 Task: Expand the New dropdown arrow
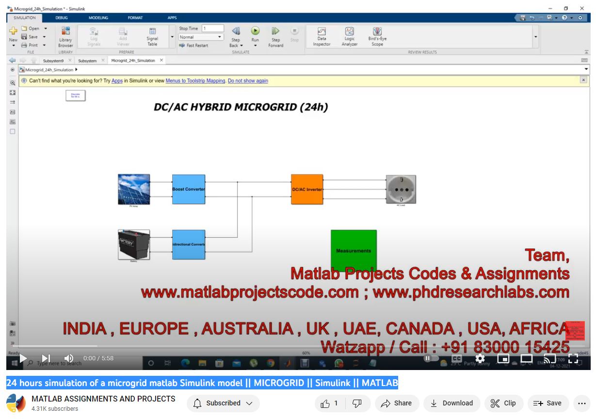pos(13,46)
